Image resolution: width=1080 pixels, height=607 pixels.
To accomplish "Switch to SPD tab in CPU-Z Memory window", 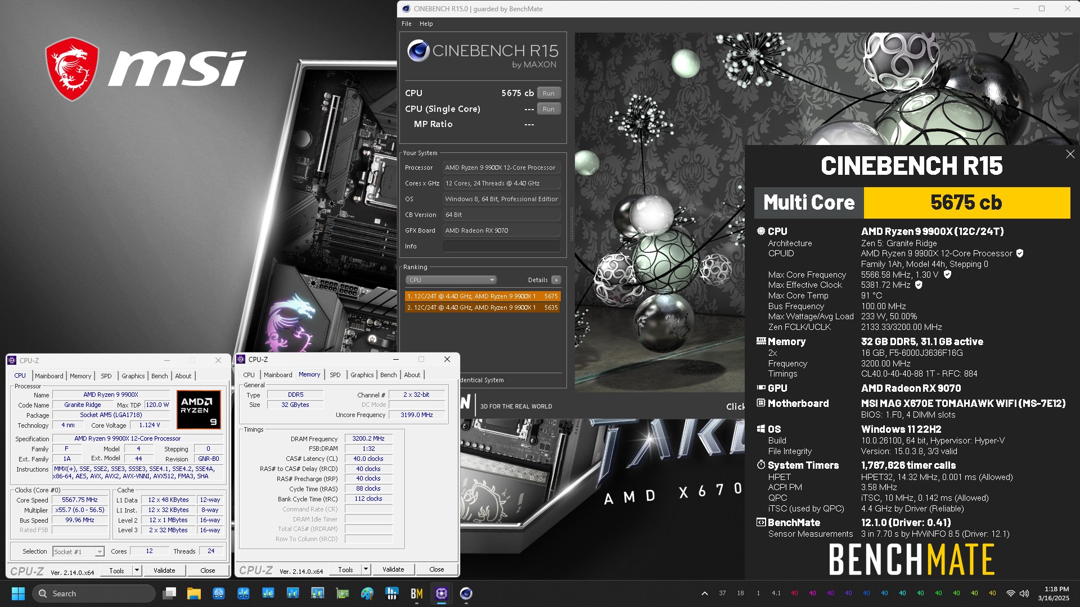I will click(x=335, y=375).
